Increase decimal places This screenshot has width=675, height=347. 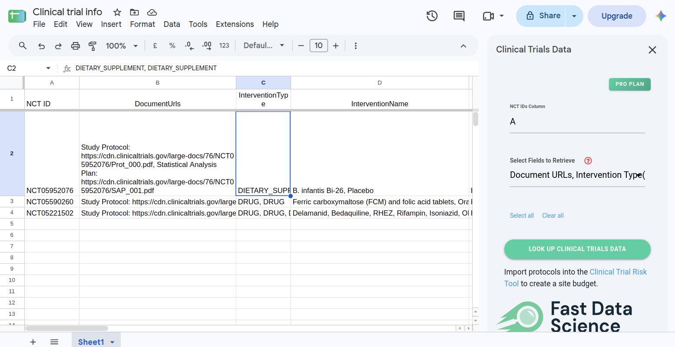pos(207,46)
